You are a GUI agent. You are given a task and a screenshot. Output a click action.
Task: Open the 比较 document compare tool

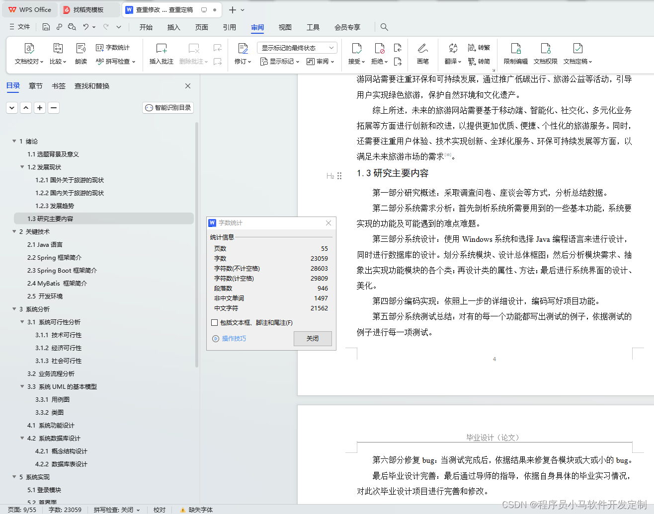(x=58, y=54)
